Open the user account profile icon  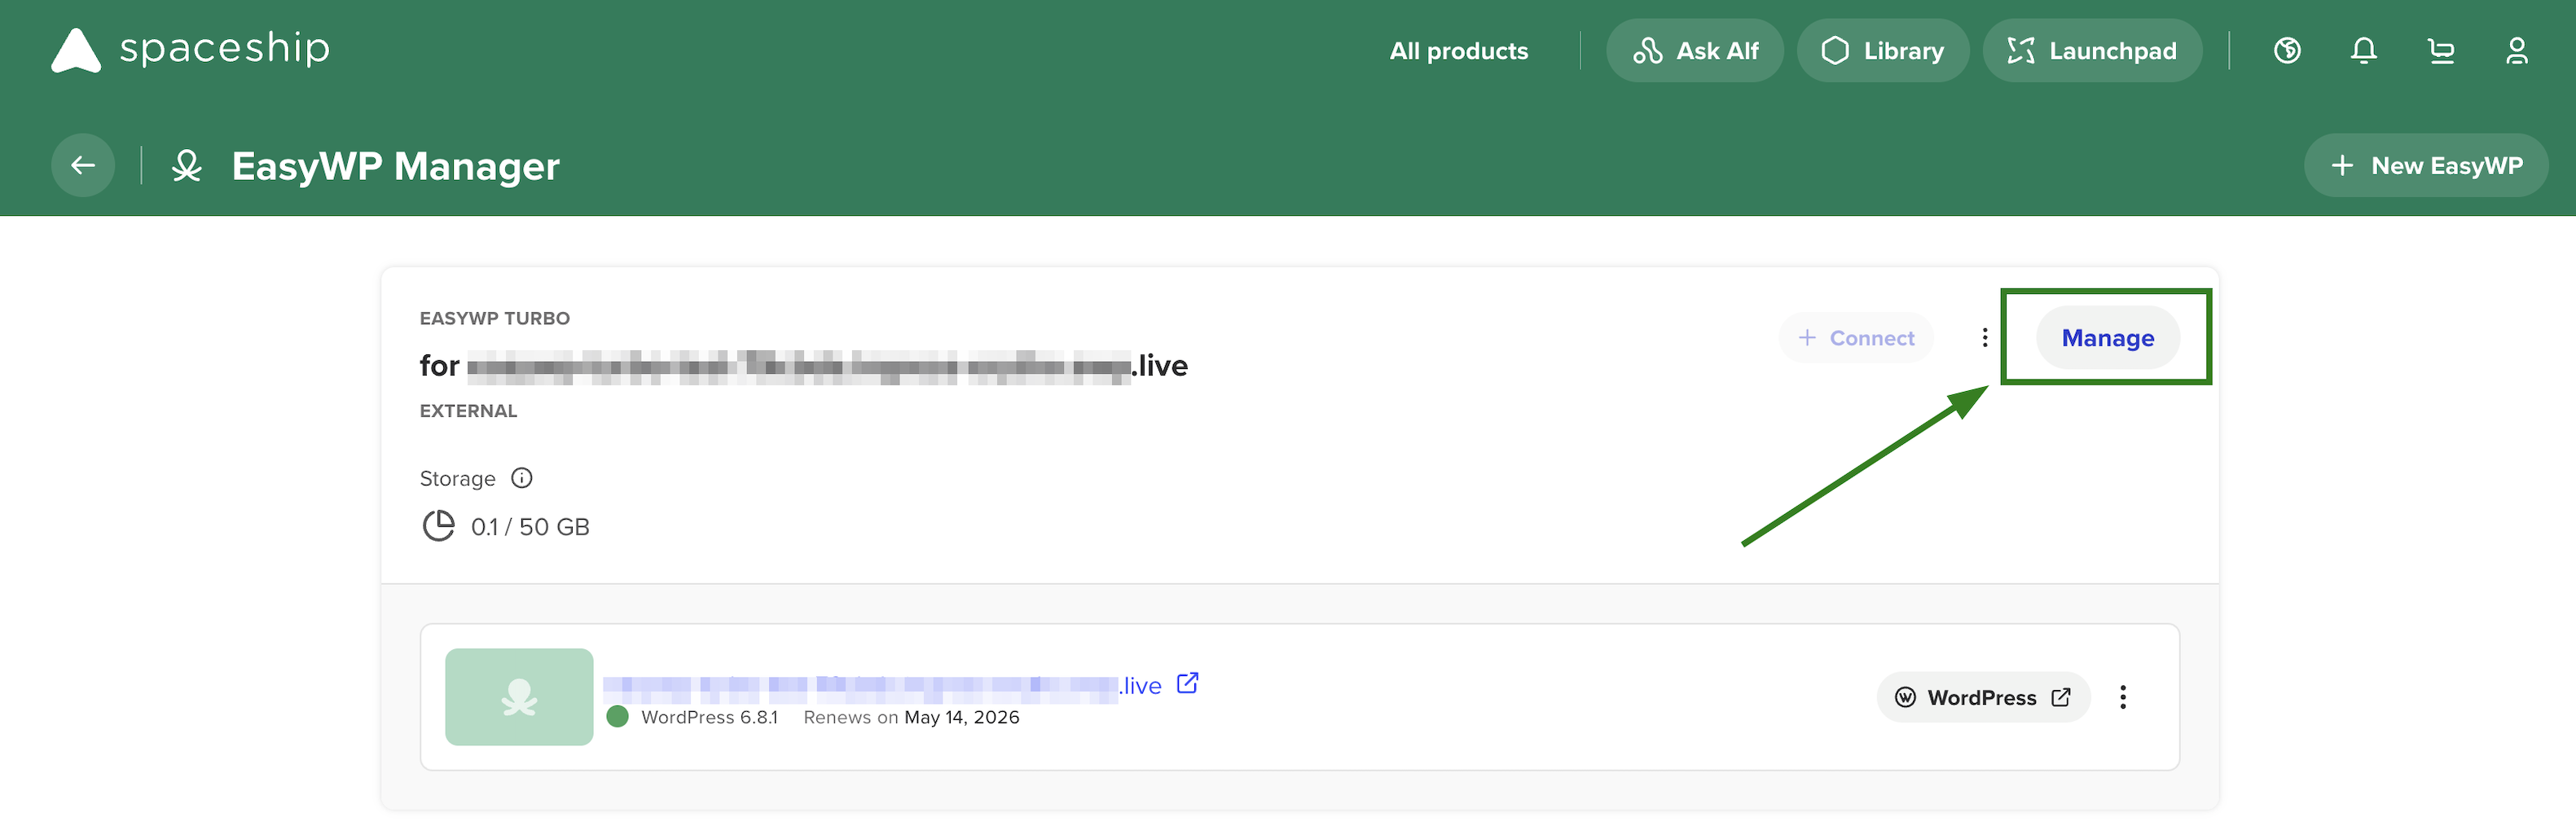pos(2516,50)
